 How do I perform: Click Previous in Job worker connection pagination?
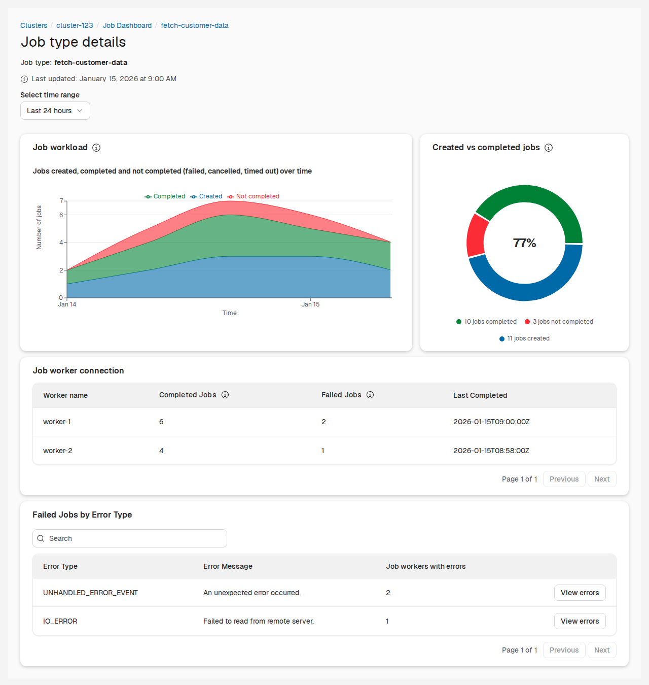point(564,479)
